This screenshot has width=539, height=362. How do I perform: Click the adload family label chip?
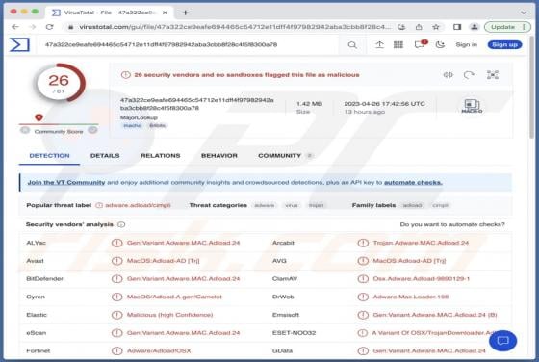point(412,205)
